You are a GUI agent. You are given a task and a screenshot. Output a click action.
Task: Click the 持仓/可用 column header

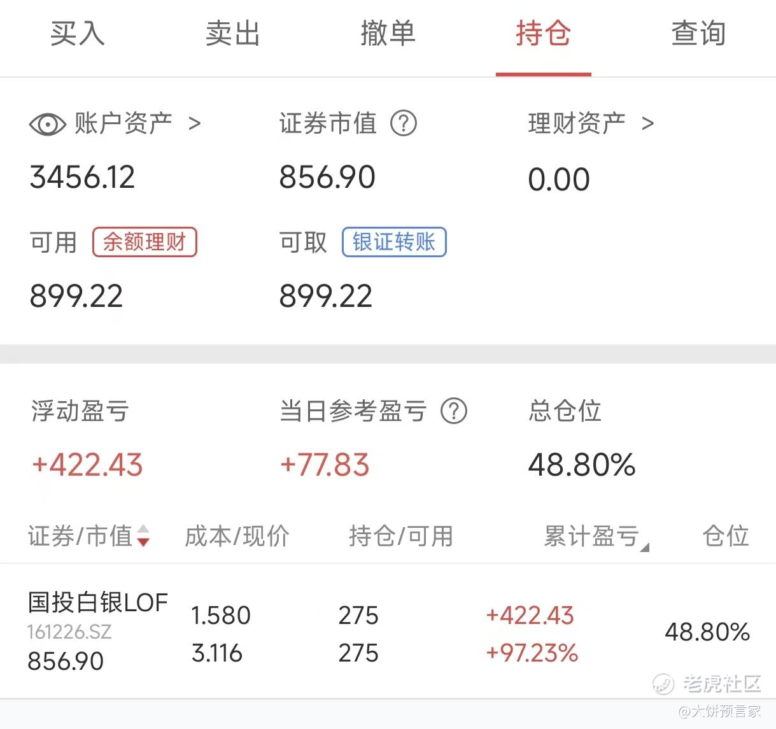pos(400,536)
